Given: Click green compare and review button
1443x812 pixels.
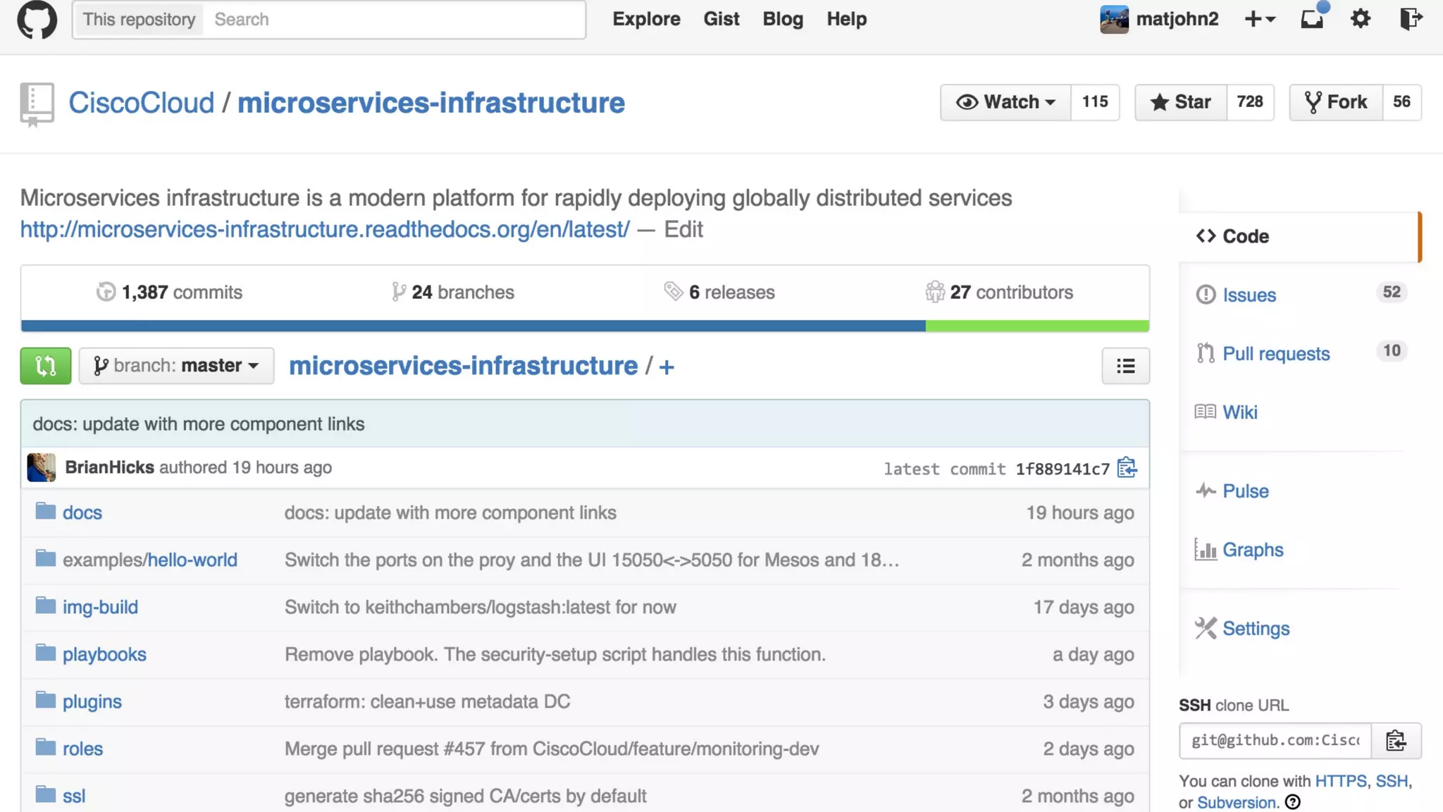Looking at the screenshot, I should (46, 366).
